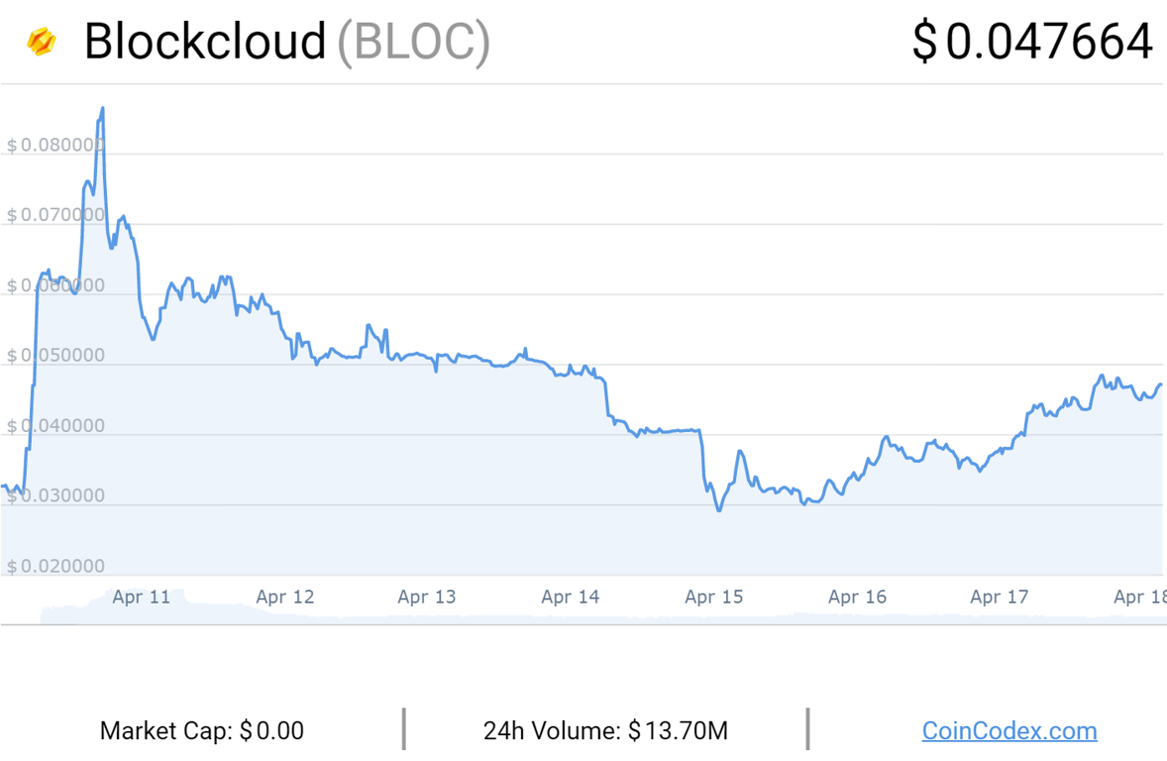Click the $0.047664 current price
Image resolution: width=1167 pixels, height=761 pixels.
[x=1032, y=42]
